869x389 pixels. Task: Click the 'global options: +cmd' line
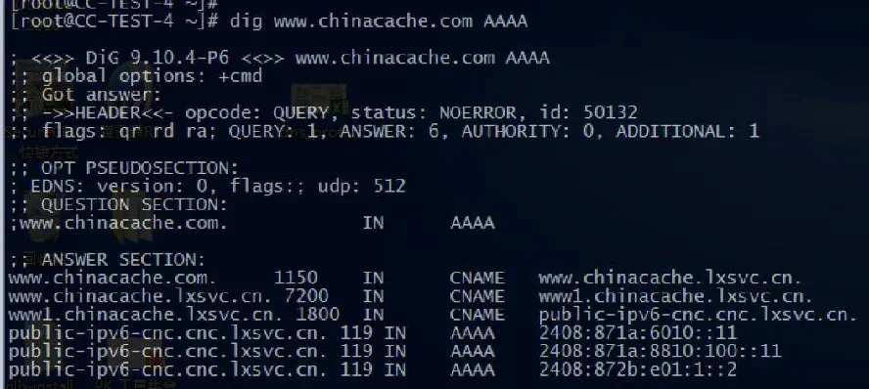(152, 76)
